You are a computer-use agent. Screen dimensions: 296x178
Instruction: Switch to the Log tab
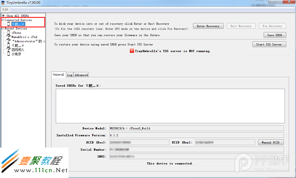click(70, 75)
